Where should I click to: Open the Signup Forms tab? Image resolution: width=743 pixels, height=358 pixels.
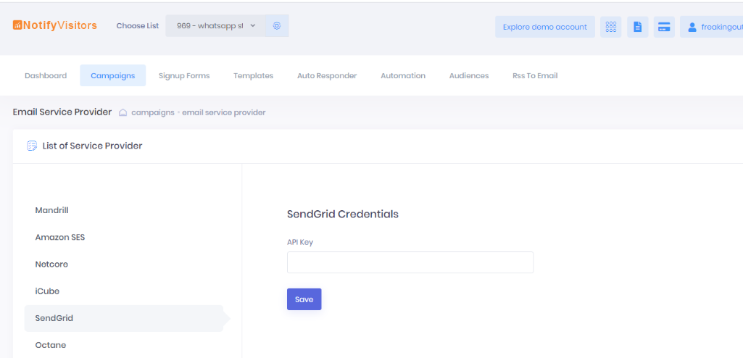click(184, 76)
